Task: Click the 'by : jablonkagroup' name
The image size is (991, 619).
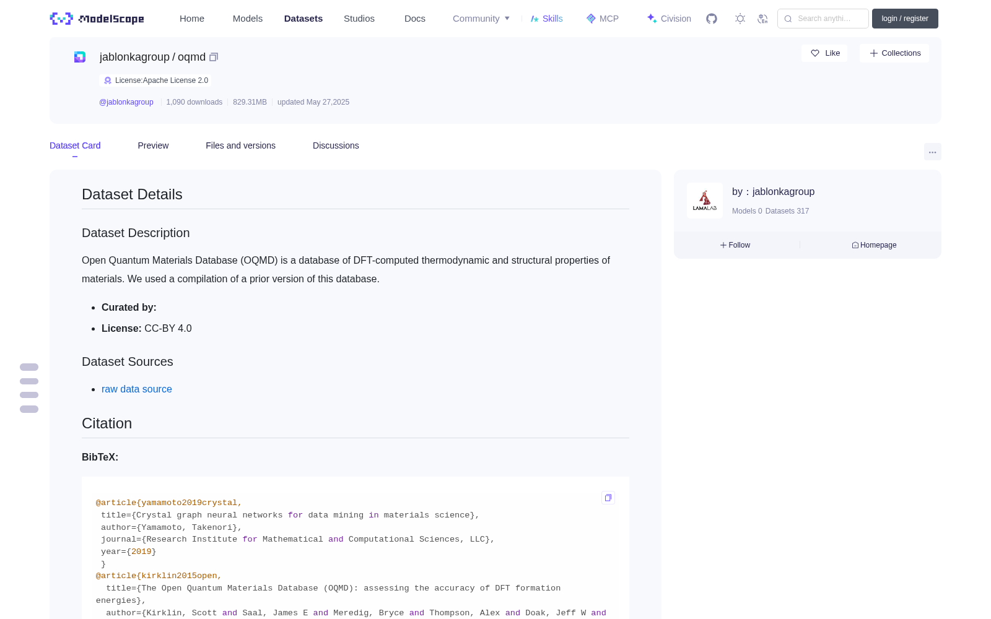Action: (x=773, y=192)
